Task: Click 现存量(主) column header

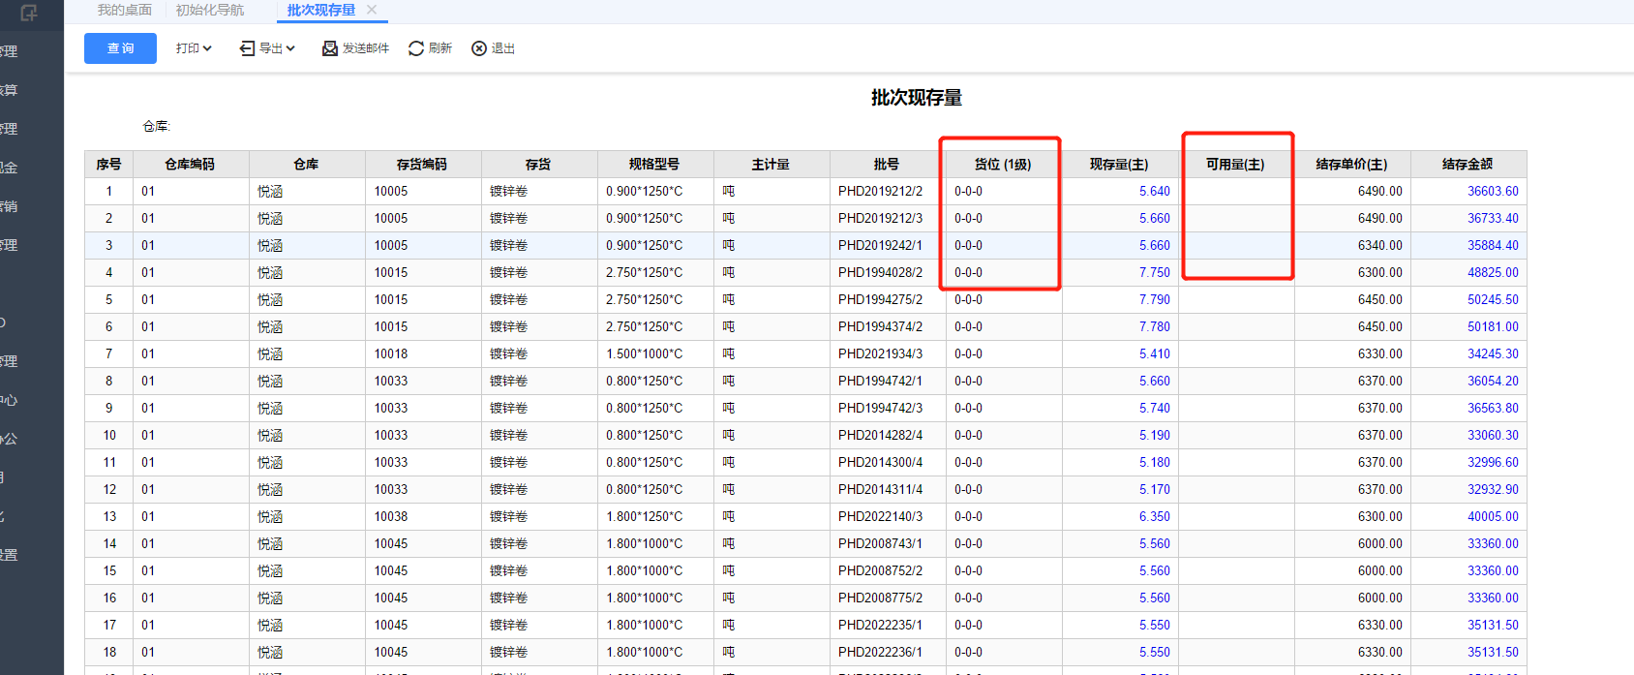Action: [x=1120, y=165]
